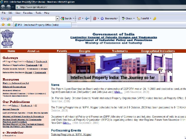186x139 pixels.
Task: Open Right to Information Act link
Action: [x=16, y=83]
